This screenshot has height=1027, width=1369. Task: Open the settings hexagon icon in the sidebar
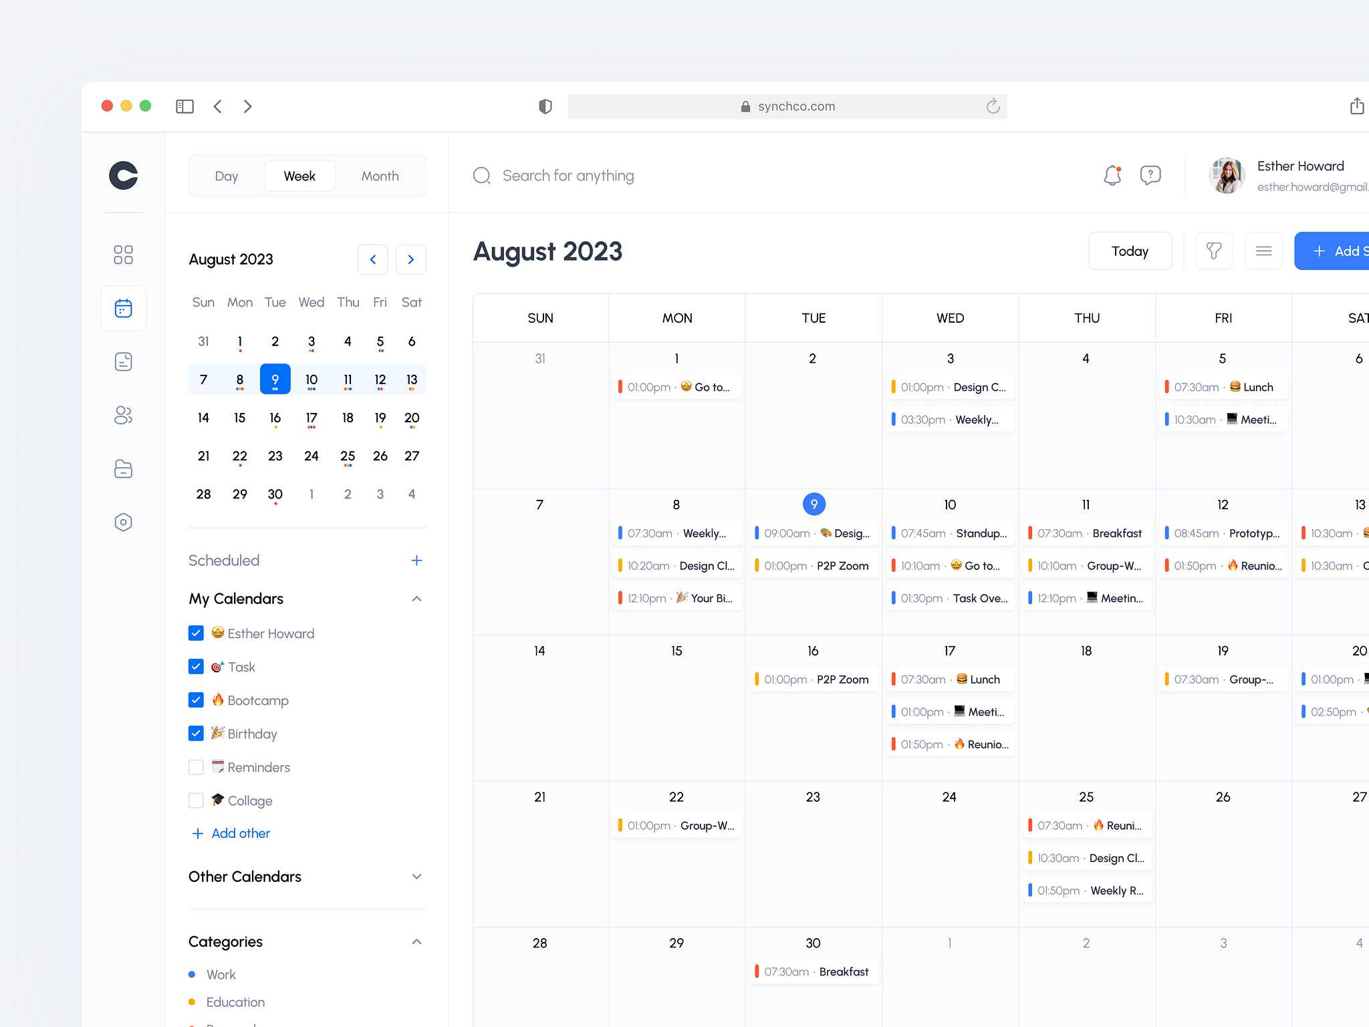(123, 522)
